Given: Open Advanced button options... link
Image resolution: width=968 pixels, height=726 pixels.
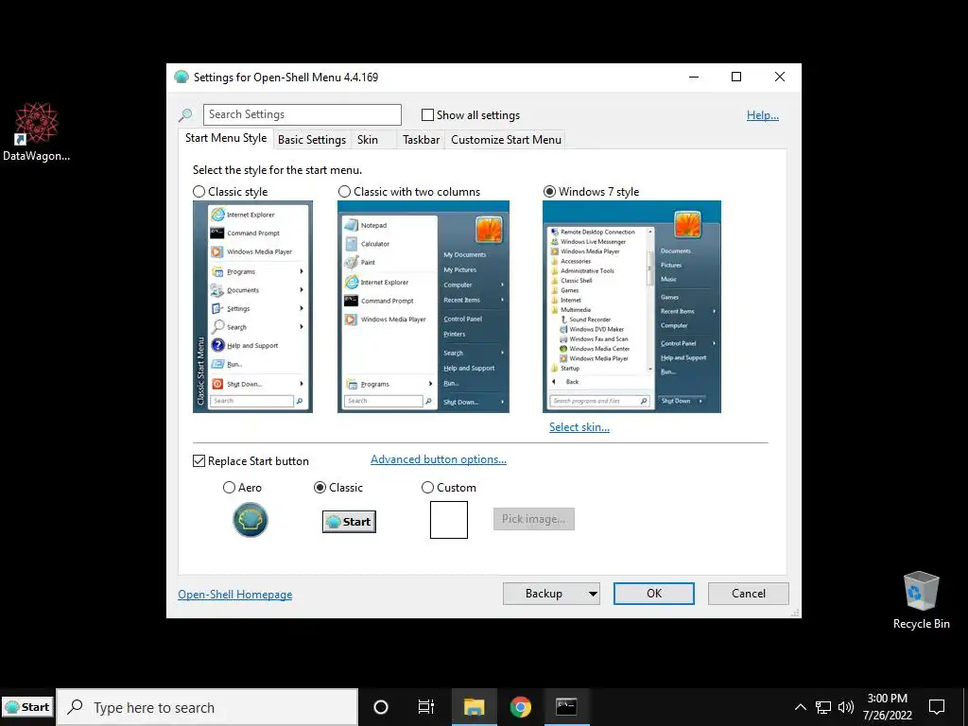Looking at the screenshot, I should (x=439, y=459).
